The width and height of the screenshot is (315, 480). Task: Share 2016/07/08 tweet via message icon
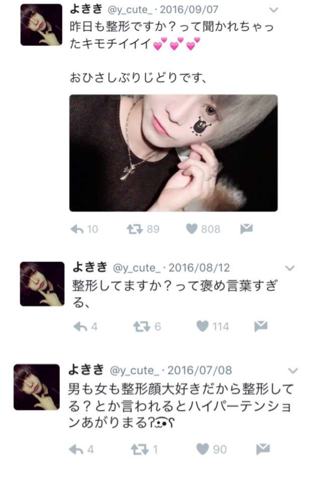pos(263,449)
